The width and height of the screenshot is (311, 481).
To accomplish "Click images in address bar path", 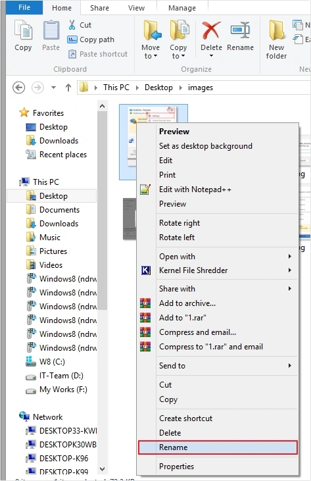I will [201, 88].
